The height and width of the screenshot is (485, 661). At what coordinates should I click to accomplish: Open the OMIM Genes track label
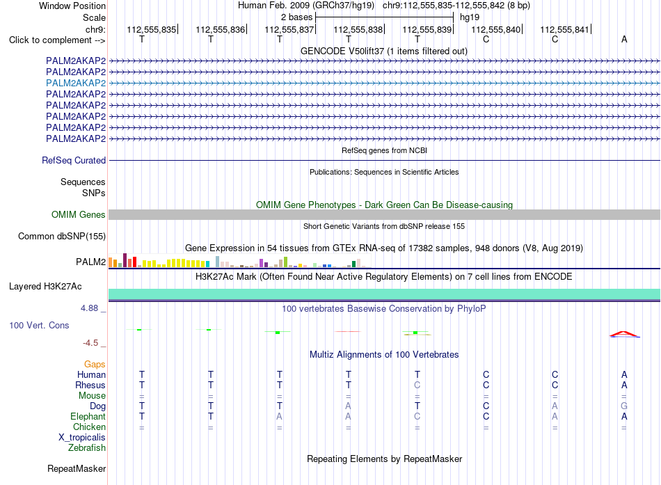tap(79, 214)
